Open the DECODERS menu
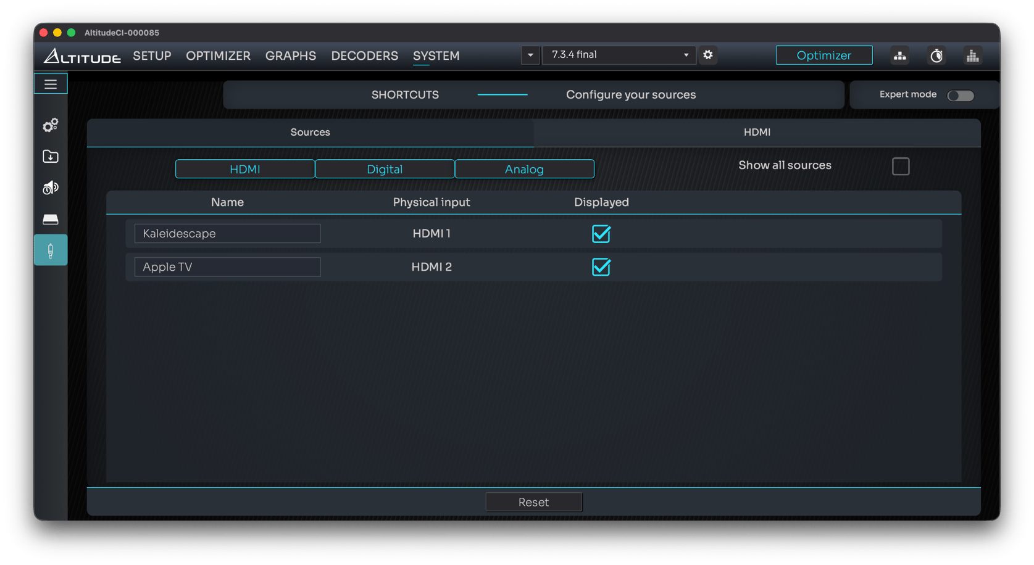The image size is (1034, 565). coord(364,56)
